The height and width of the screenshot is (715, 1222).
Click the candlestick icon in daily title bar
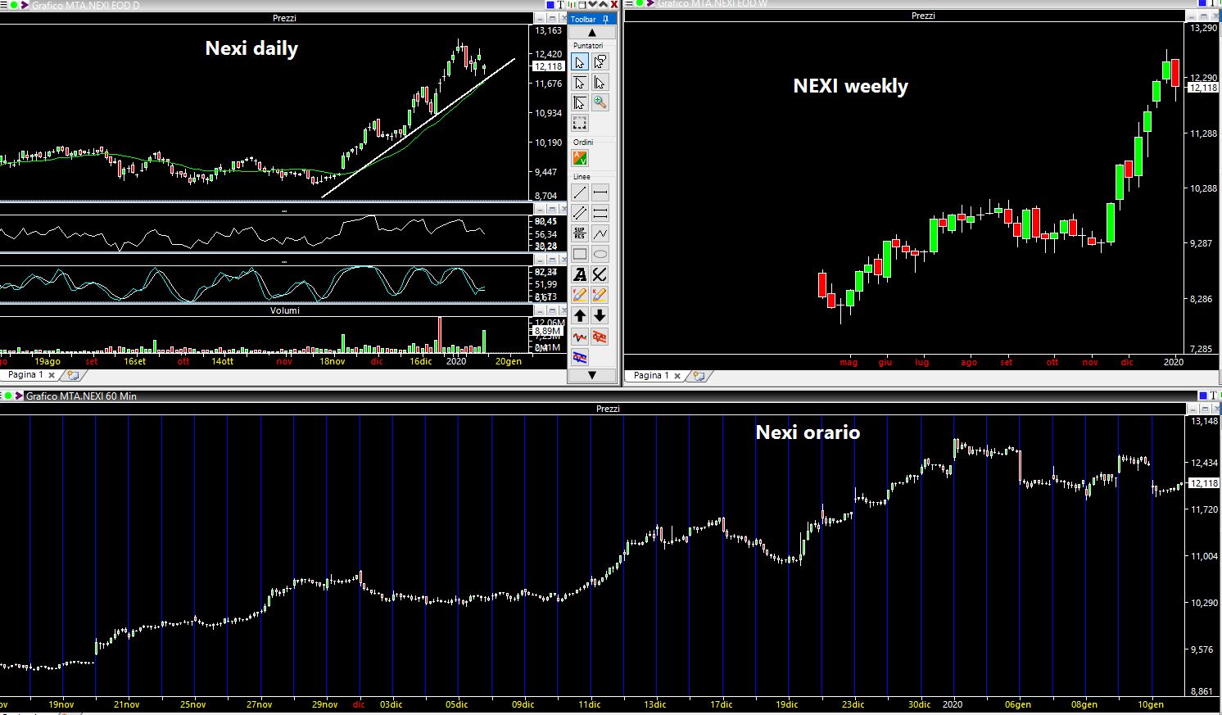click(572, 4)
